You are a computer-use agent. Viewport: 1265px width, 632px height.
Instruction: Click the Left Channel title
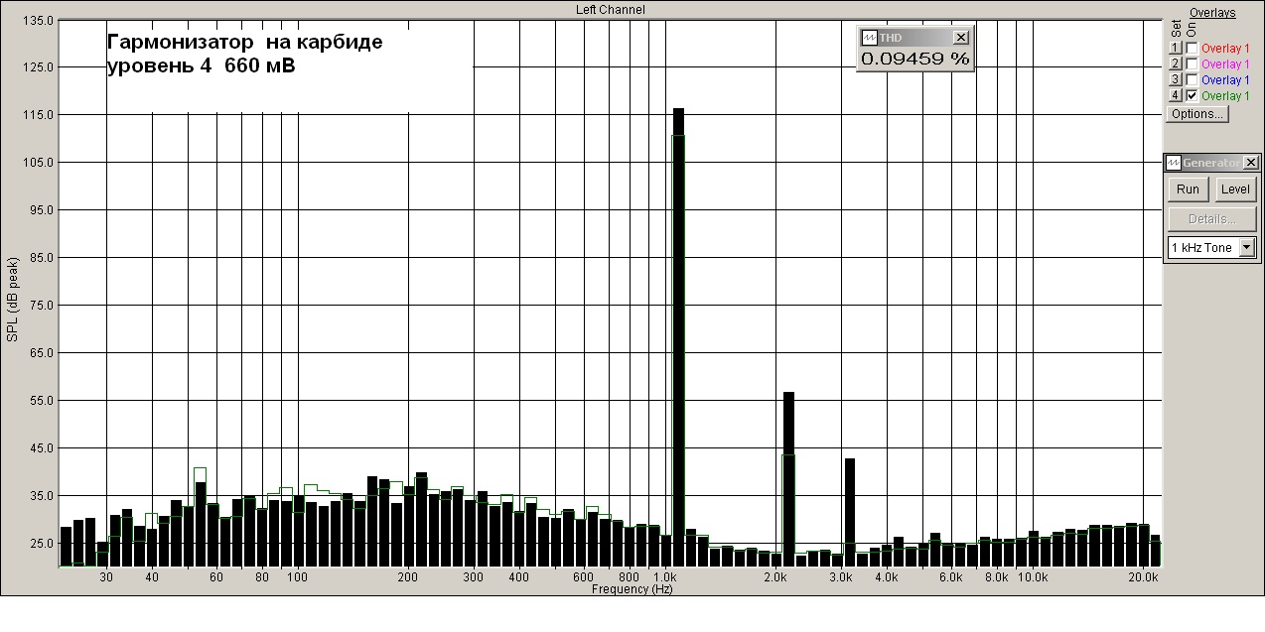611,9
